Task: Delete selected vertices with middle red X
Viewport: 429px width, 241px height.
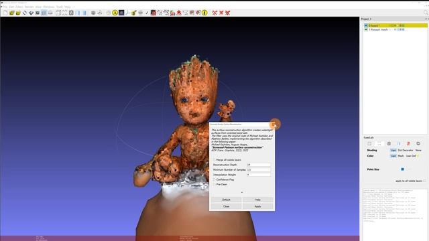Action: pyautogui.click(x=221, y=13)
